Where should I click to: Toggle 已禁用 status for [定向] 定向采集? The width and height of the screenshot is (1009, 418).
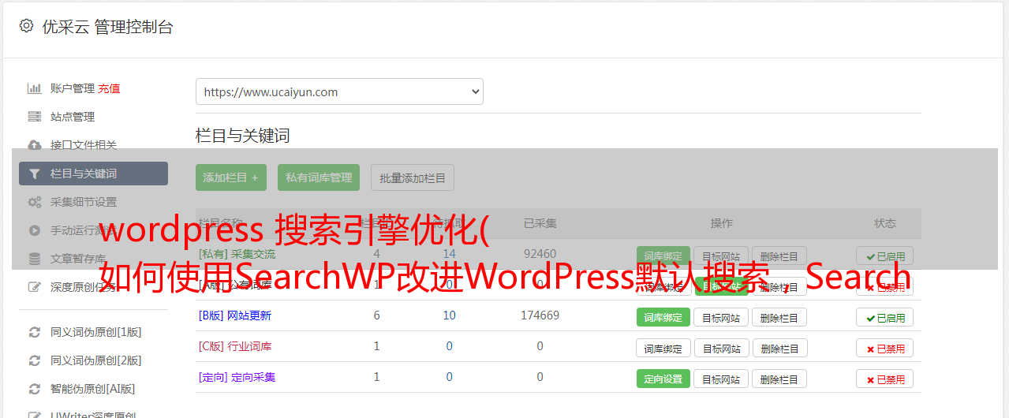[885, 379]
